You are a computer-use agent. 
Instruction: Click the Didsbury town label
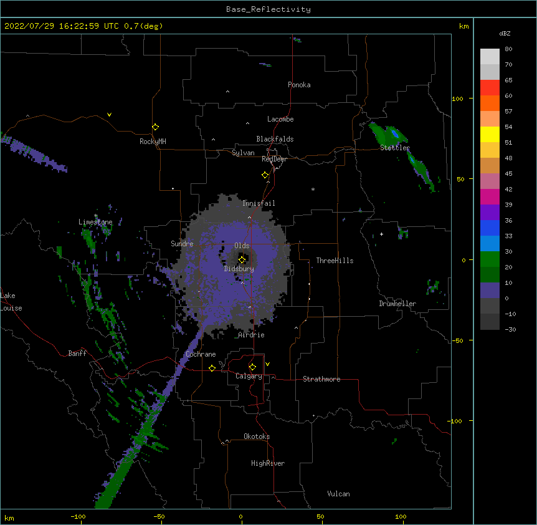click(x=239, y=269)
